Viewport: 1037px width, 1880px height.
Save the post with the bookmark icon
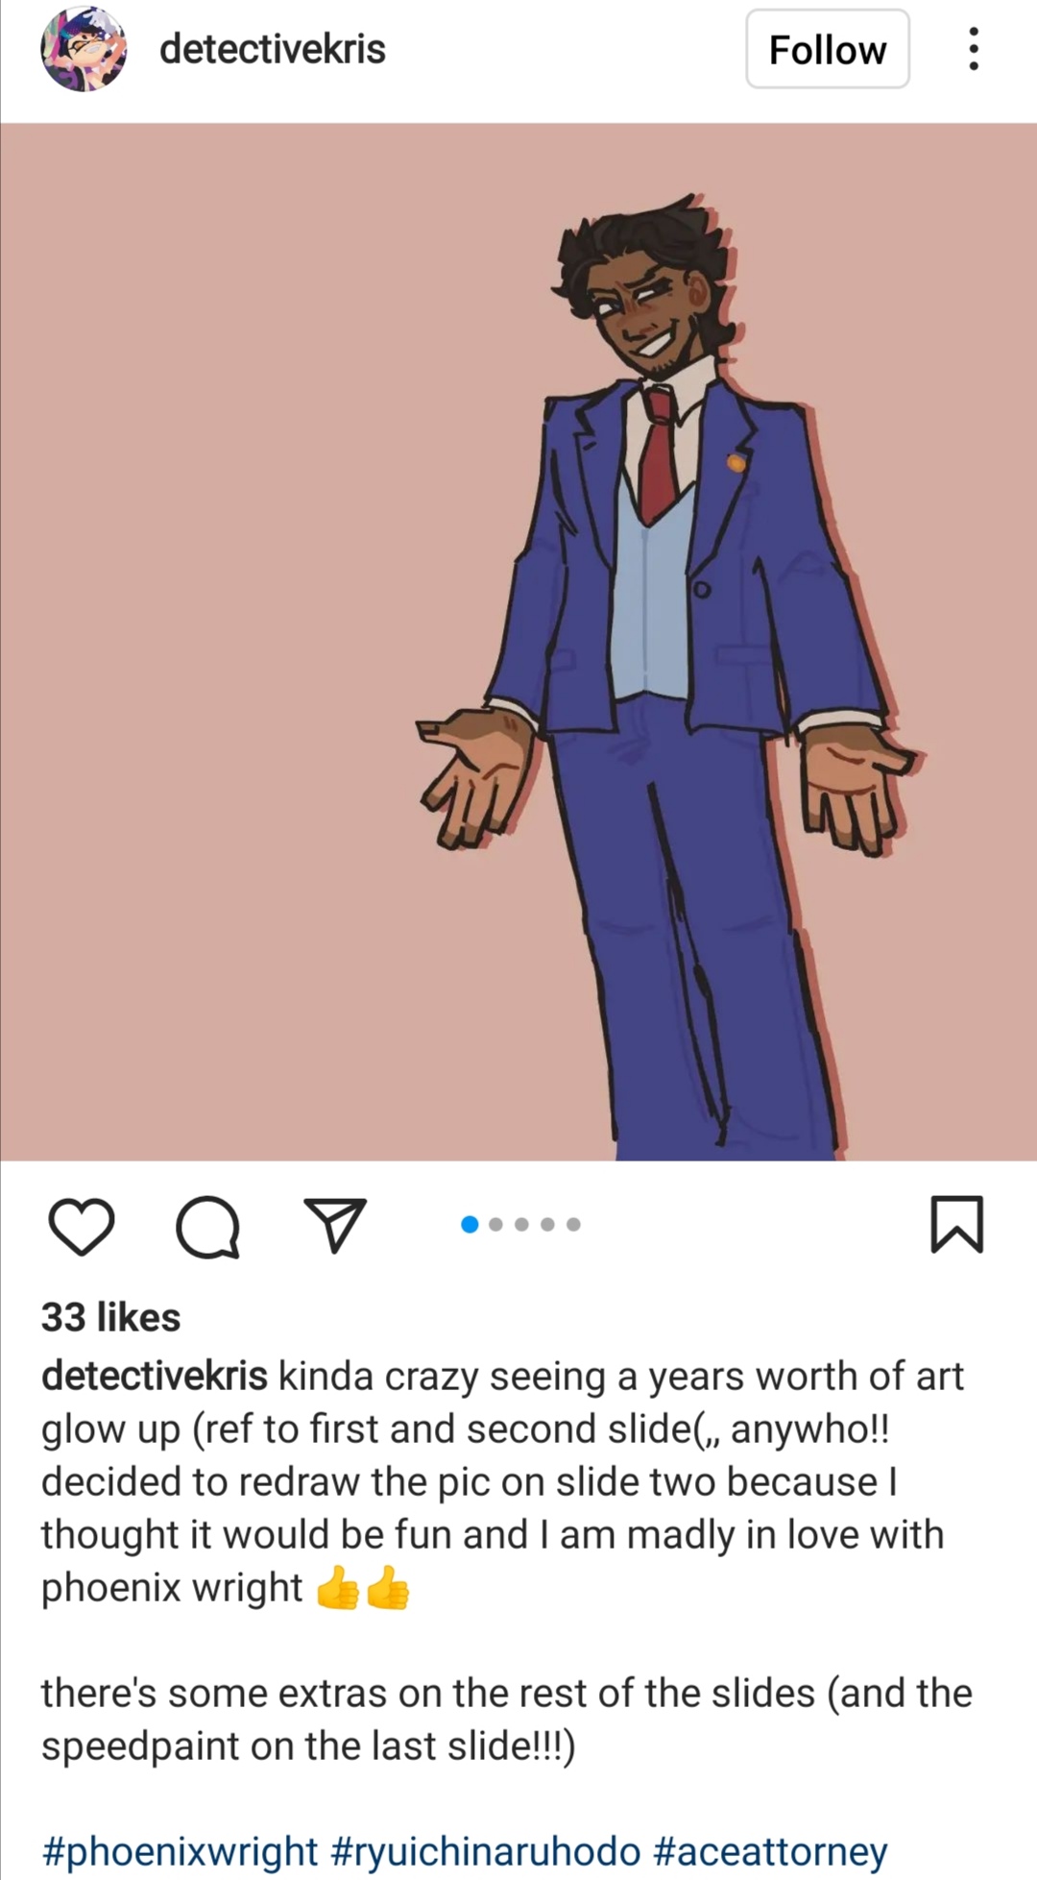coord(957,1224)
